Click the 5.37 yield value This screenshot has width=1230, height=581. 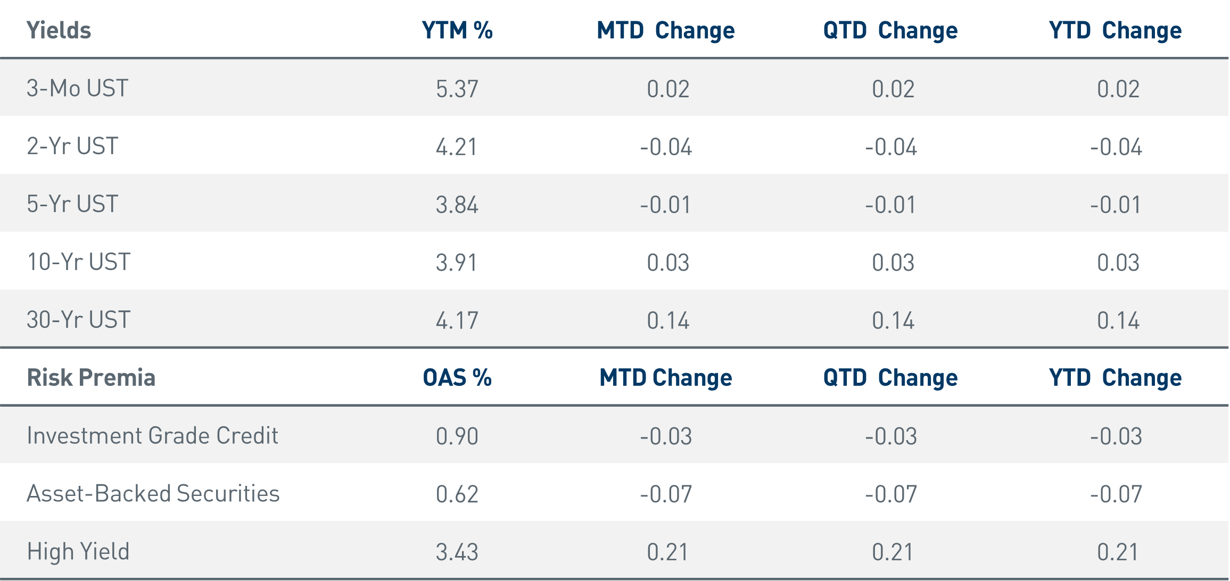[457, 89]
